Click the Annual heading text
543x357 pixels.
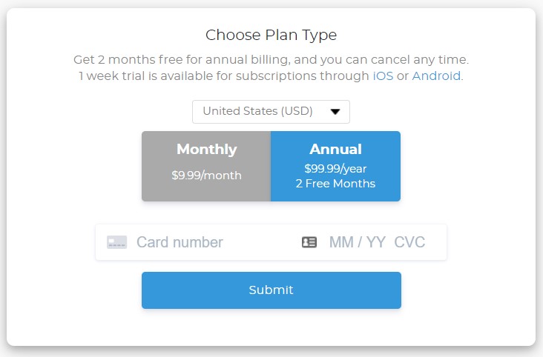pos(335,149)
